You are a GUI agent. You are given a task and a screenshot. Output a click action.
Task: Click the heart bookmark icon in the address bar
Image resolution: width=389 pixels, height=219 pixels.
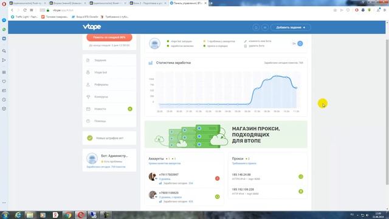(348, 10)
